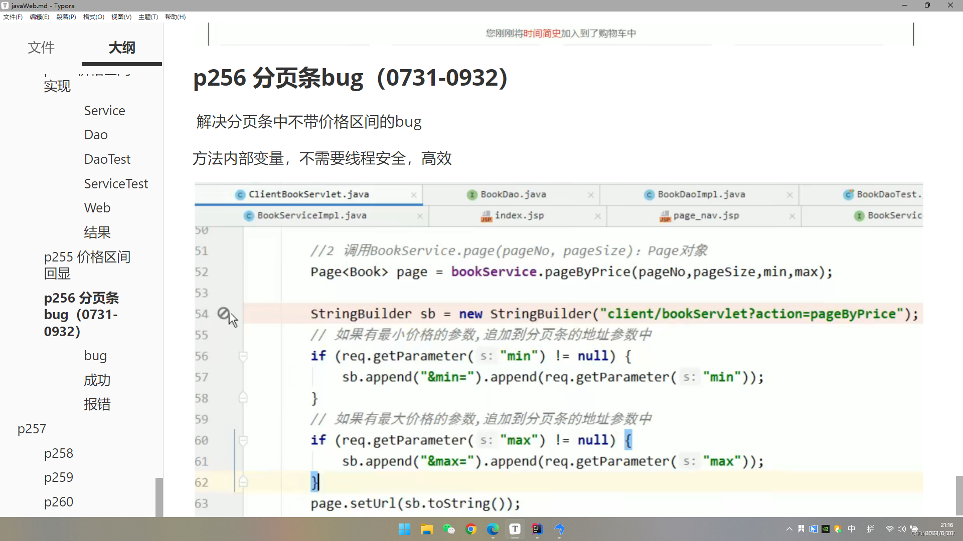Collapse the if block starting at line 56
This screenshot has height=541, width=963.
click(x=243, y=356)
